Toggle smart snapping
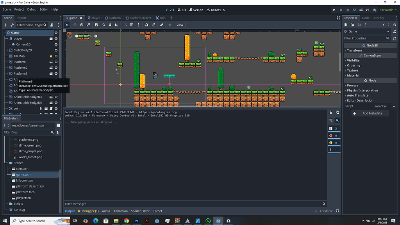Viewport: 400px width, 225px height. point(125,25)
